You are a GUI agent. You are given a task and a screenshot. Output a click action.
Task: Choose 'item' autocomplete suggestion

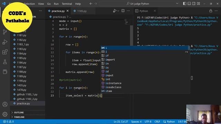[145, 91]
